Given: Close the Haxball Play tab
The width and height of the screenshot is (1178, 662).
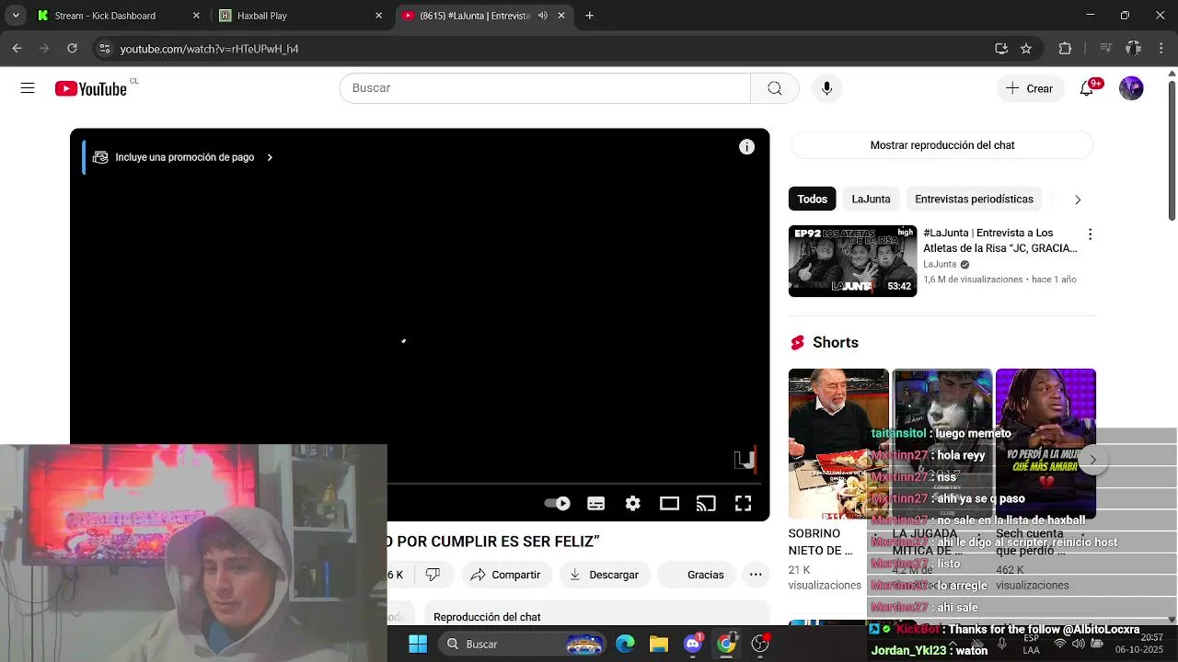Looking at the screenshot, I should tap(378, 16).
